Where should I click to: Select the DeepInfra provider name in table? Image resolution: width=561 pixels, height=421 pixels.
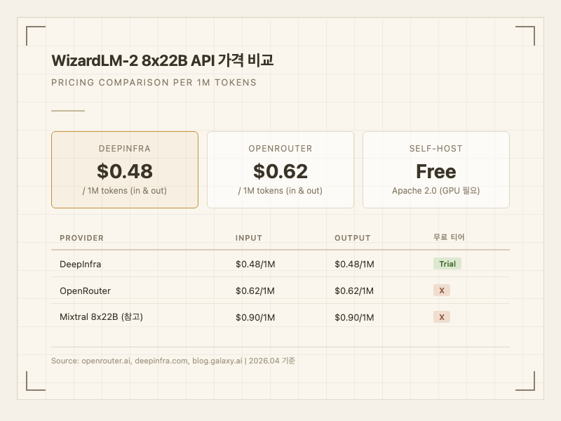80,264
